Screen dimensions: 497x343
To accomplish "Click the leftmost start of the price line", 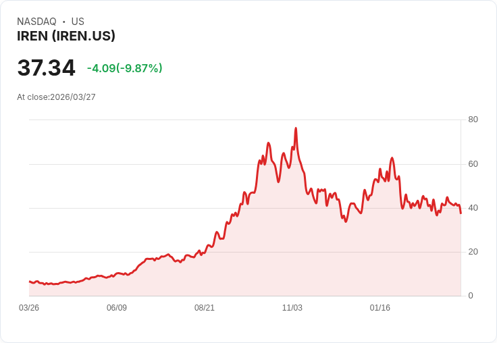I will pyautogui.click(x=30, y=282).
